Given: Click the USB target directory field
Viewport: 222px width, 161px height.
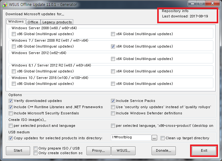Looking at the screenshot, I should click(131, 138).
